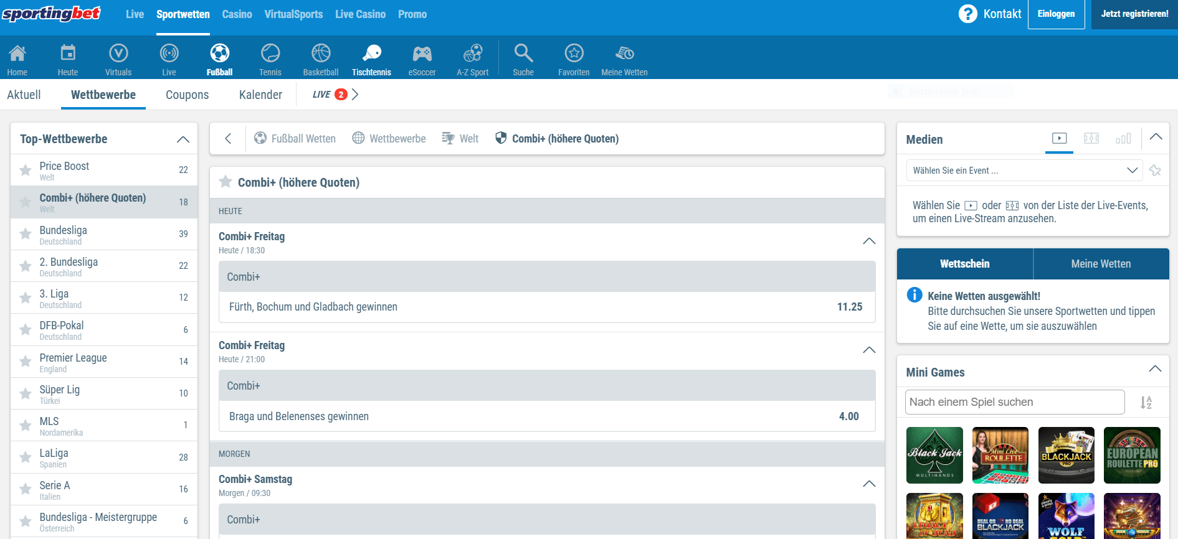The image size is (1178, 539).
Task: Open the A-Z Sport icon
Action: click(472, 54)
